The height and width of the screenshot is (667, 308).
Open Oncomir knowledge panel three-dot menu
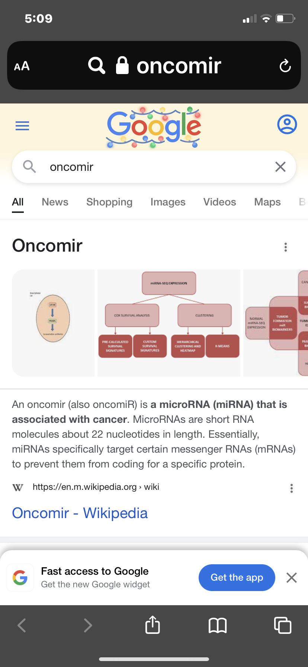tap(286, 247)
